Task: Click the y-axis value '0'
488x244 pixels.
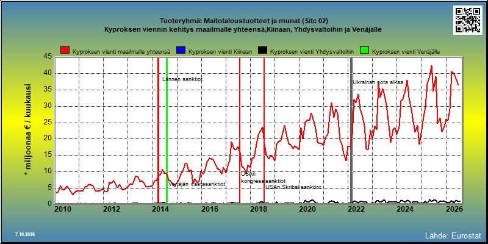Action: (x=50, y=204)
